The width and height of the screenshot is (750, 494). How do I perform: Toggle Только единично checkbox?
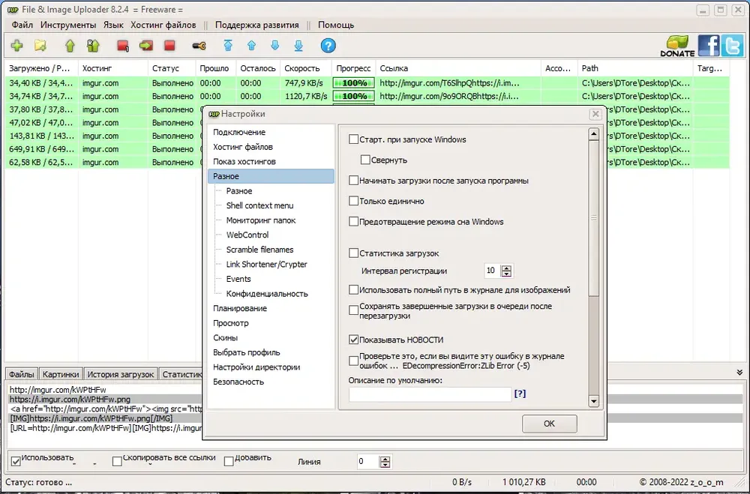(x=353, y=201)
